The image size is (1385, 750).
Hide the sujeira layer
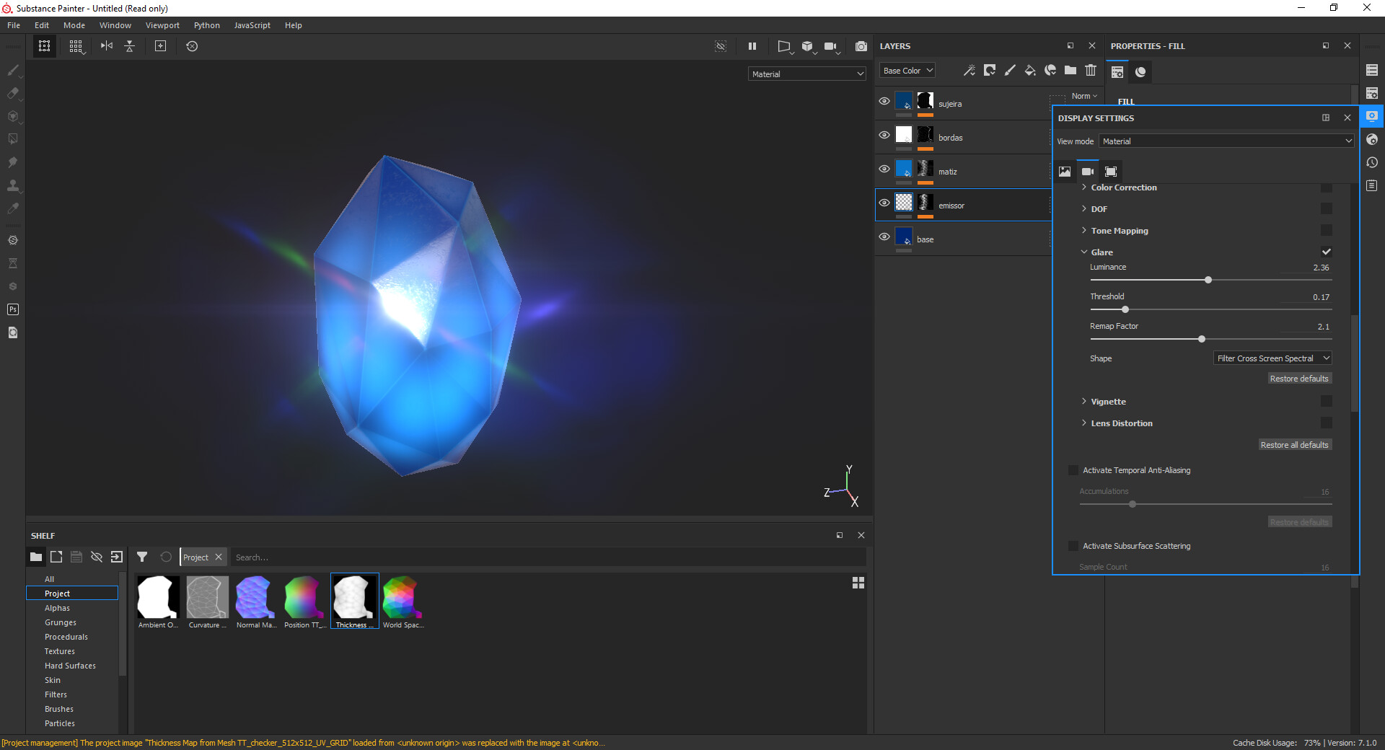pyautogui.click(x=884, y=102)
